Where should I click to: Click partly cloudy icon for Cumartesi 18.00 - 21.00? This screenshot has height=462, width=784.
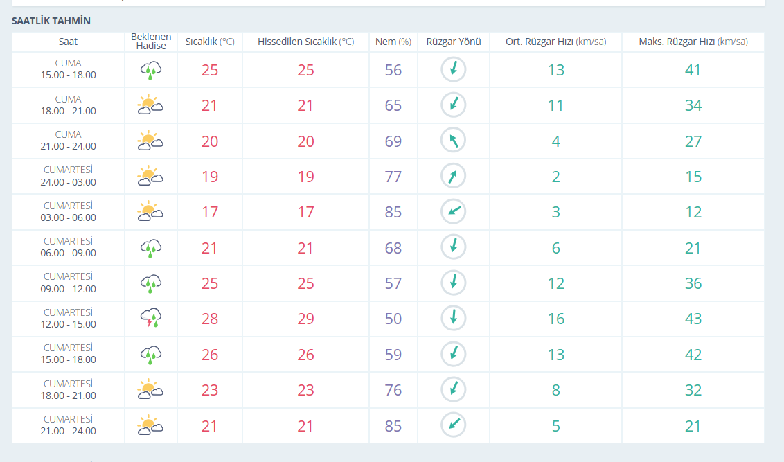point(150,389)
